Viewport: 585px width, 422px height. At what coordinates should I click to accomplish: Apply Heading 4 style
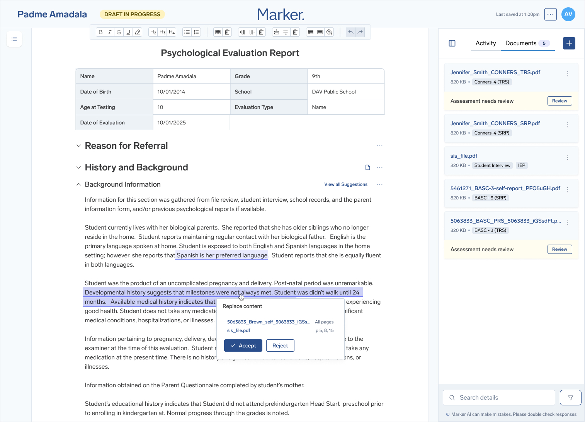[x=172, y=32]
